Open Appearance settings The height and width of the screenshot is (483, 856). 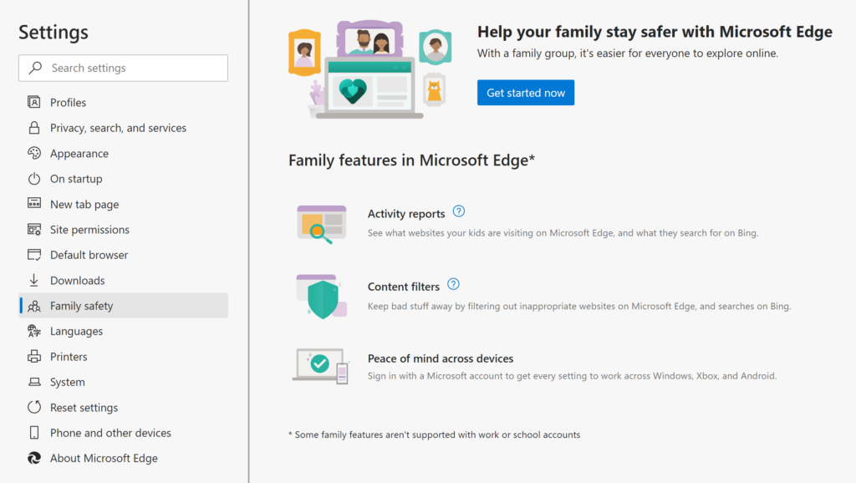(124, 154)
